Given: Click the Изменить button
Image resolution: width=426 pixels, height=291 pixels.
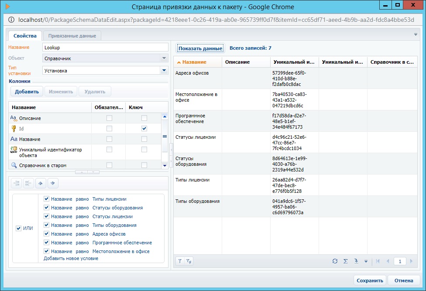Looking at the screenshot, I should [61, 92].
